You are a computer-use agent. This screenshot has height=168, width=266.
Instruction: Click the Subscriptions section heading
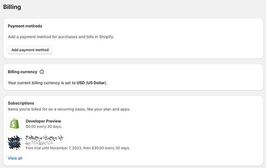point(21,103)
